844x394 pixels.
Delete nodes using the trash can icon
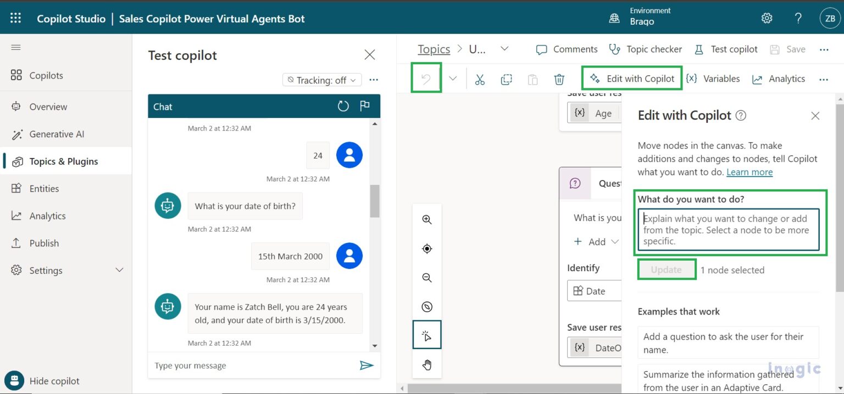tap(559, 78)
